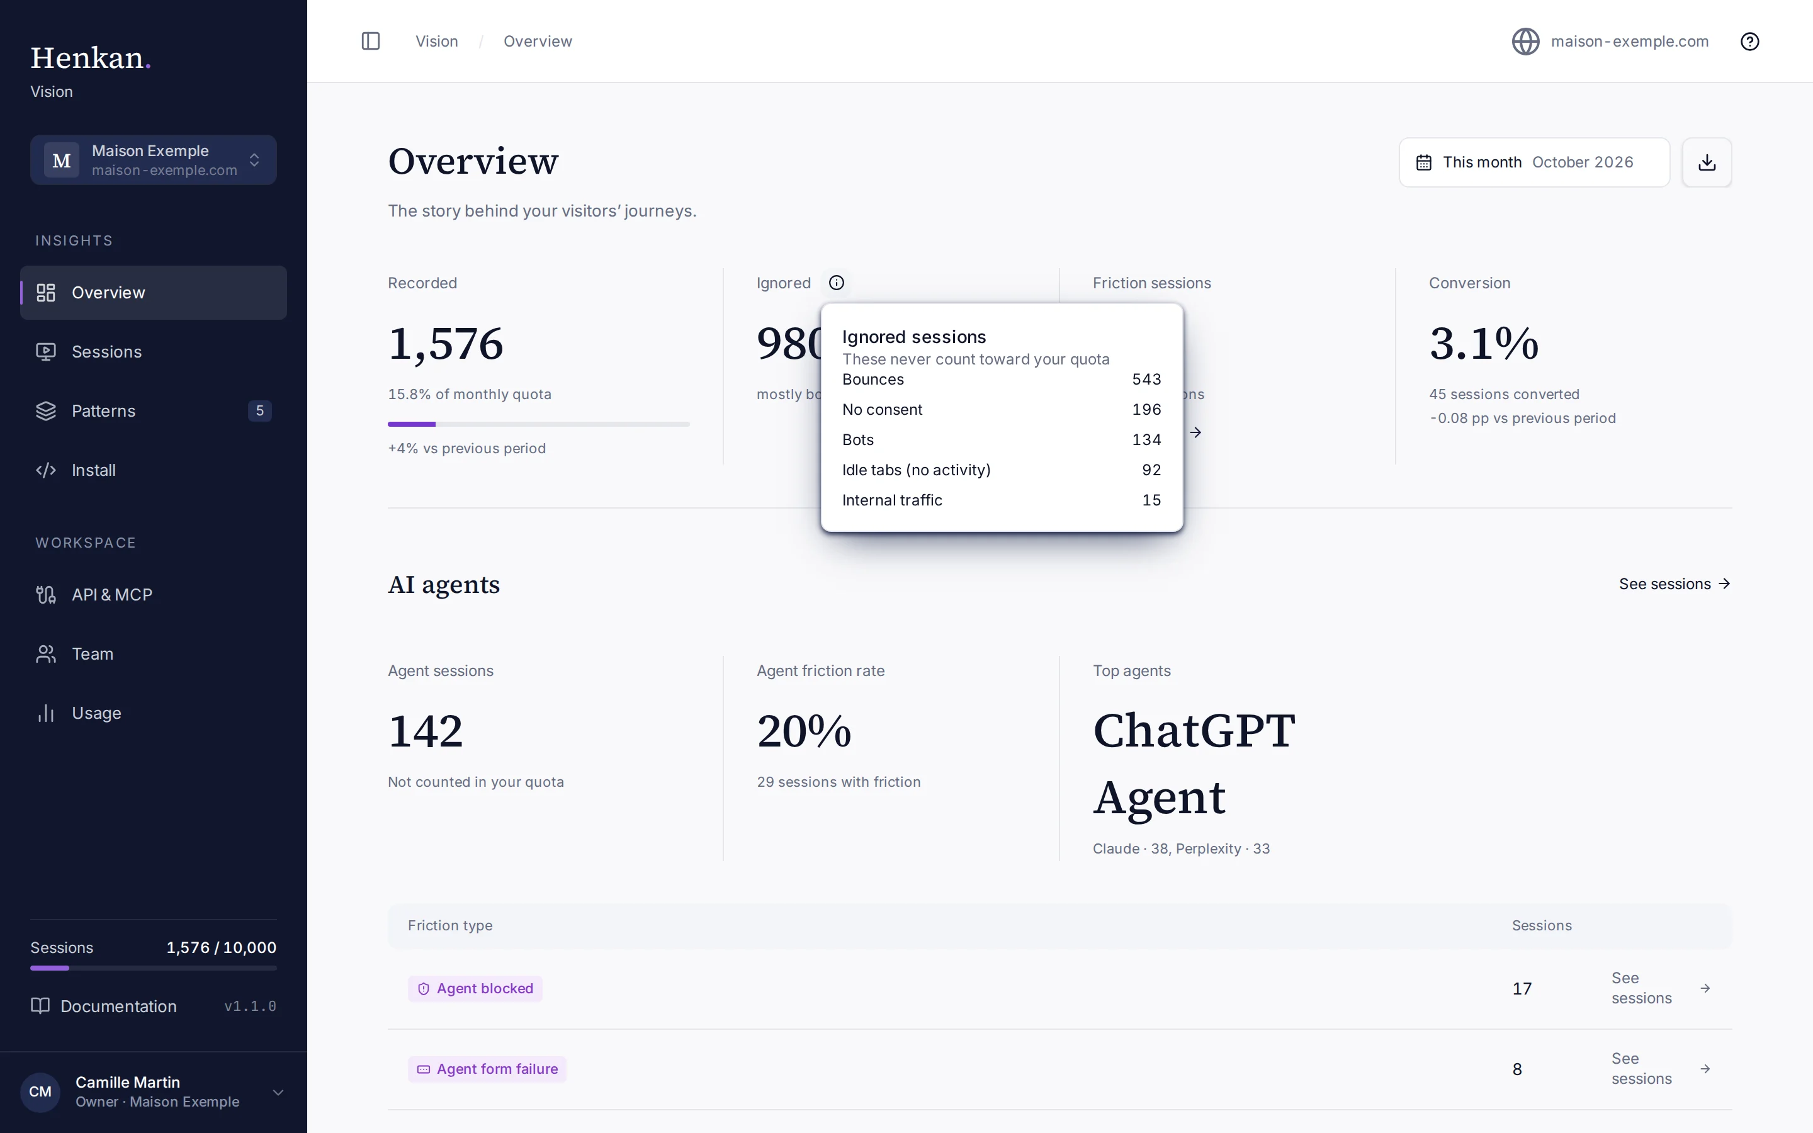Open the This month date range picker
This screenshot has height=1133, width=1813.
(x=1534, y=162)
